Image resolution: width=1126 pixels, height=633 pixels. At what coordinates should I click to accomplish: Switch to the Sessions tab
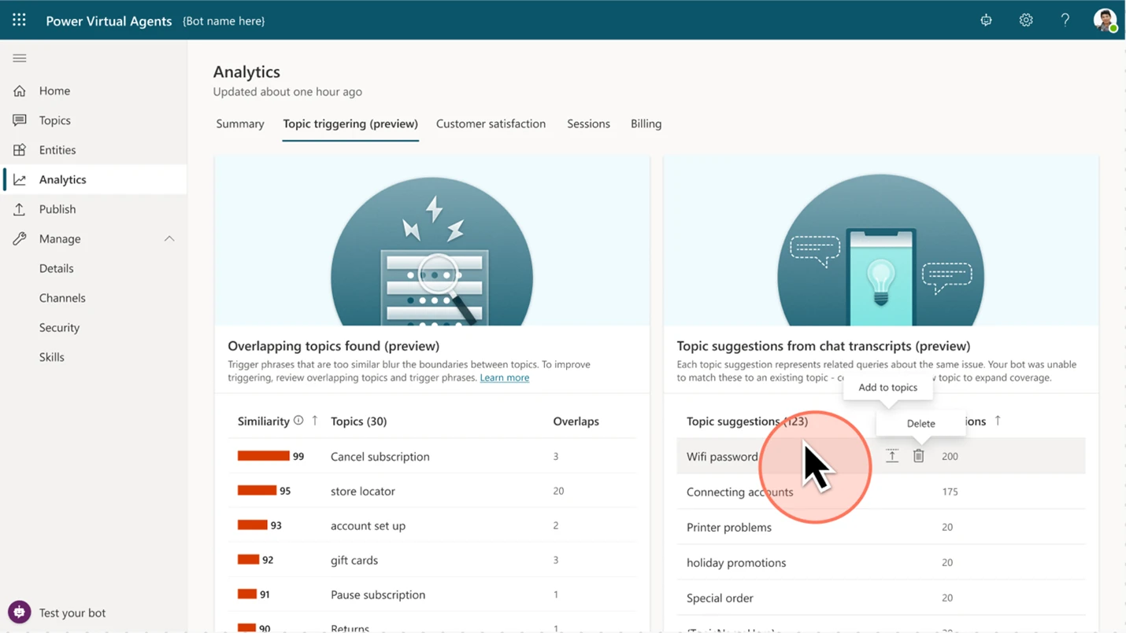[588, 123]
